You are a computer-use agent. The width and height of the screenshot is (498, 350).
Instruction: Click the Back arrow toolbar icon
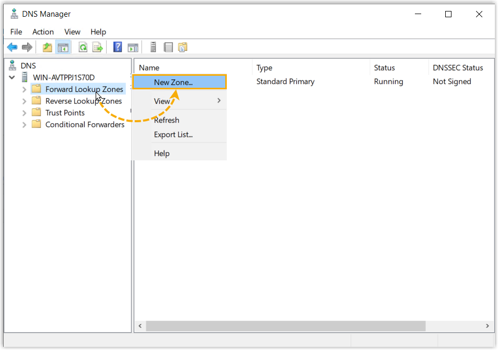(x=12, y=48)
